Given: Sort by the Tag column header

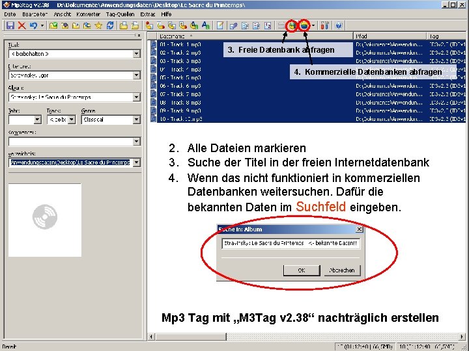Looking at the screenshot, I should 447,36.
